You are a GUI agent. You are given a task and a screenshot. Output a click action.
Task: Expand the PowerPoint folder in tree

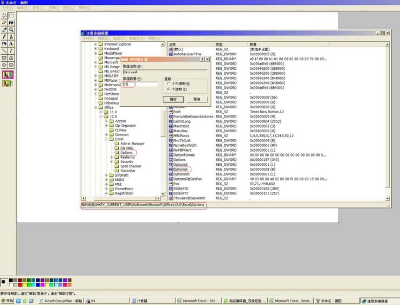point(106,189)
